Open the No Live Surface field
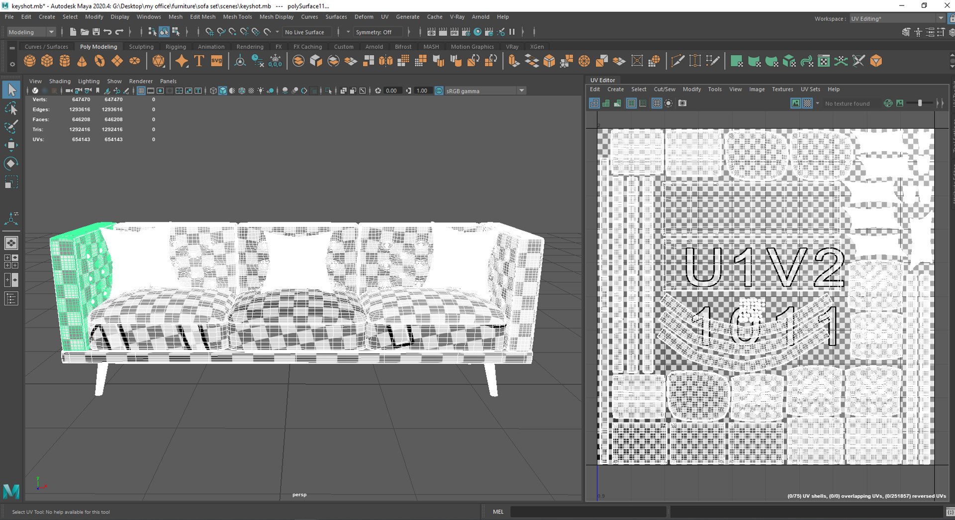 [306, 32]
